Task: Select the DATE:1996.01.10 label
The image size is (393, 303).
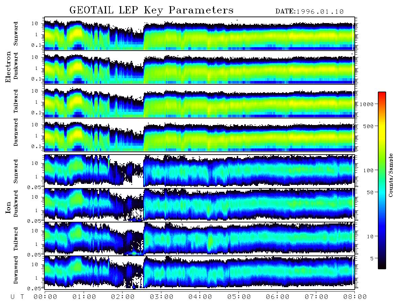Action: pos(309,12)
